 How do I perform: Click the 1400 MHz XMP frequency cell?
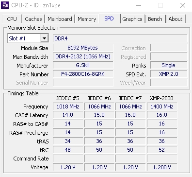162,106
